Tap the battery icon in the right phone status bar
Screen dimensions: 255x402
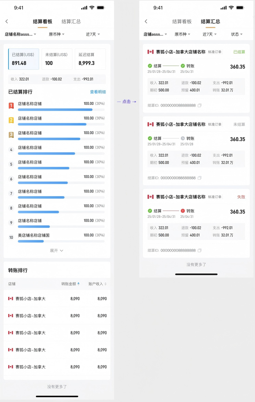(x=240, y=8)
